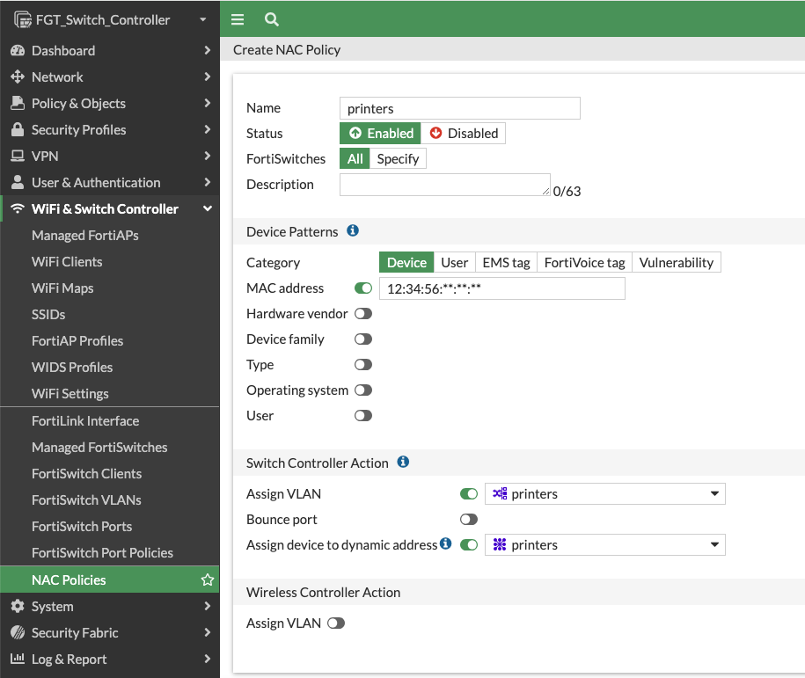Enable the Bounce port toggle

(x=468, y=519)
